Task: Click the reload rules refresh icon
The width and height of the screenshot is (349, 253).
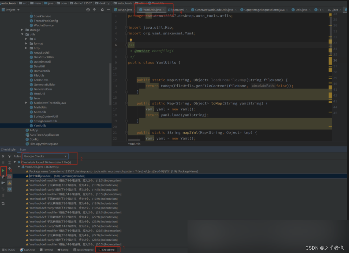Action: [x=3, y=203]
